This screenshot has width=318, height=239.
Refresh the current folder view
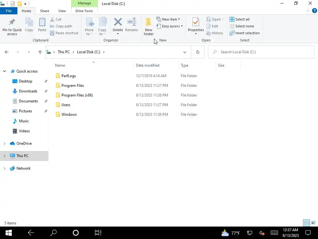point(198,52)
